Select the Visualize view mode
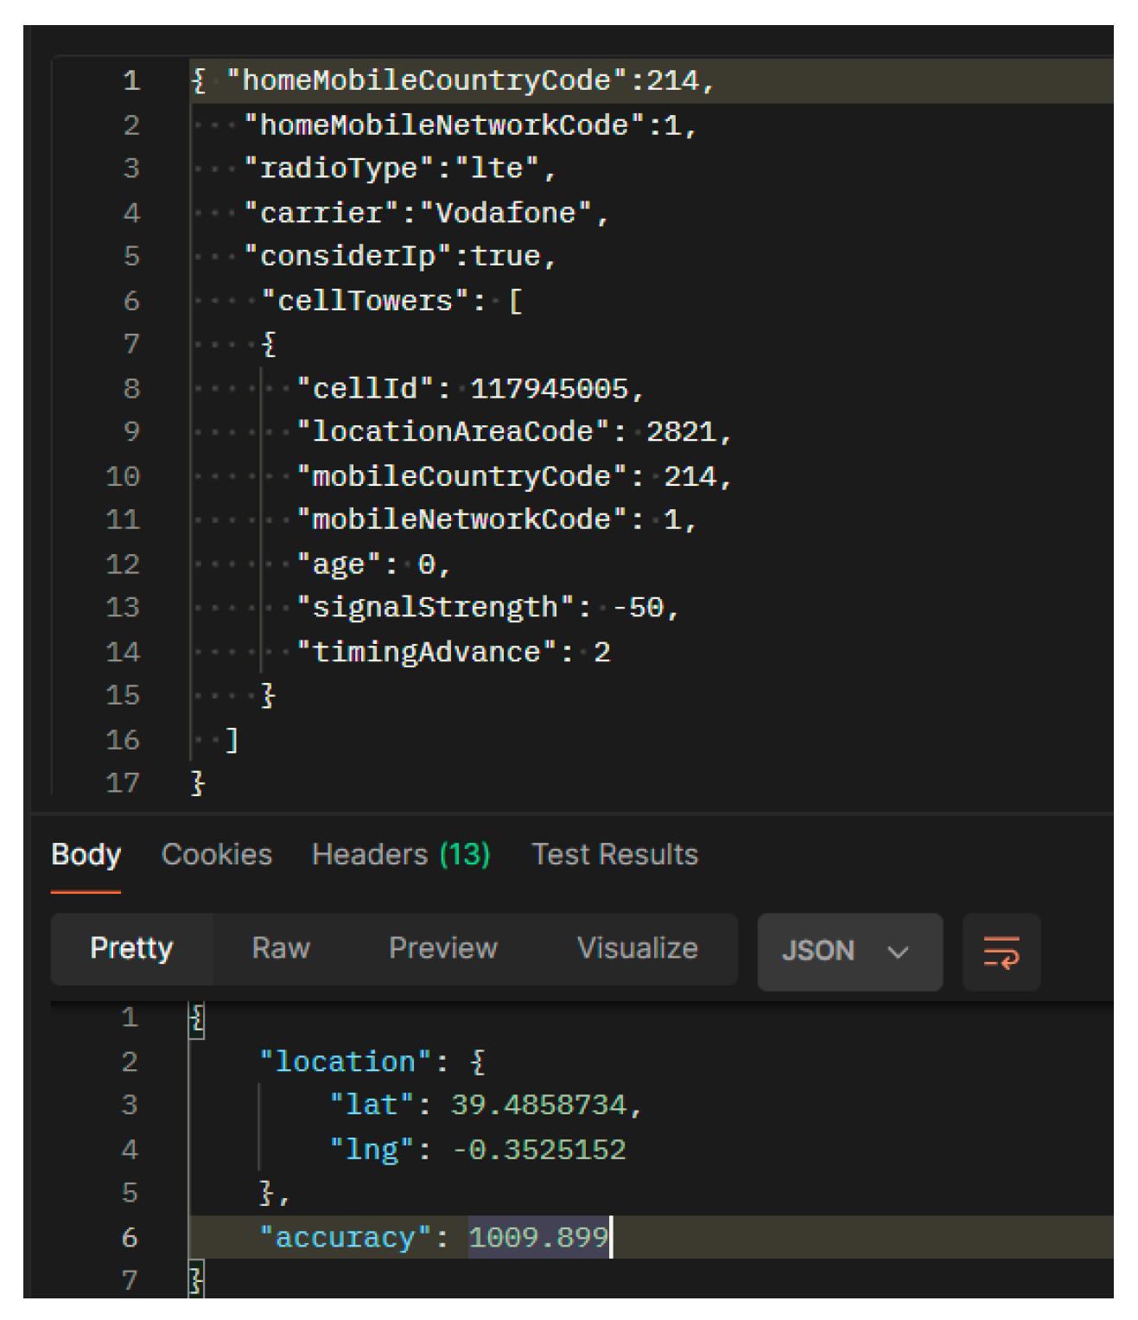Image resolution: width=1138 pixels, height=1320 pixels. click(x=637, y=949)
